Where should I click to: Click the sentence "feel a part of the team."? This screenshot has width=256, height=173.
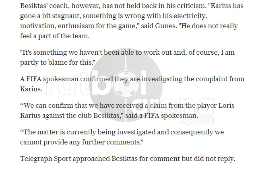(55, 36)
